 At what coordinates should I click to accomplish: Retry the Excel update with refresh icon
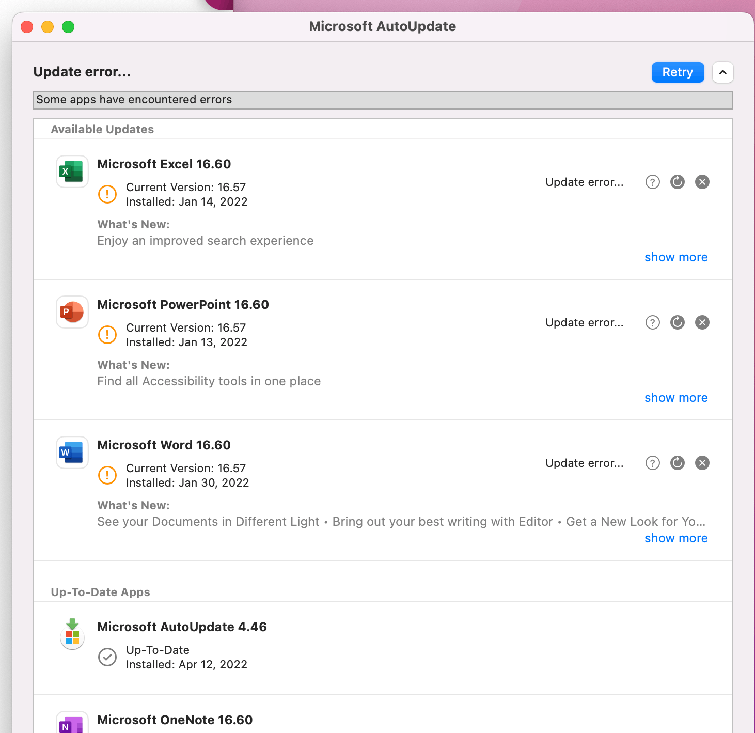(678, 182)
